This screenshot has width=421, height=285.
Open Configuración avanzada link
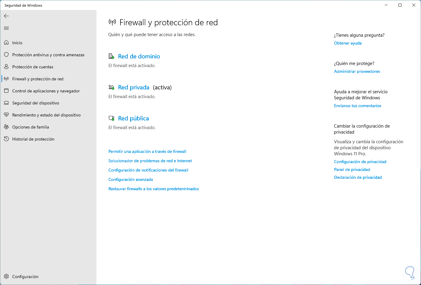130,179
